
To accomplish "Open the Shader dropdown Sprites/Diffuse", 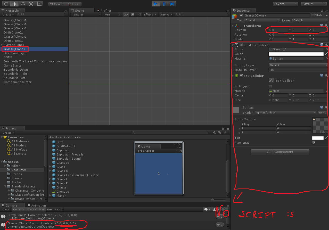I will pos(285,113).
